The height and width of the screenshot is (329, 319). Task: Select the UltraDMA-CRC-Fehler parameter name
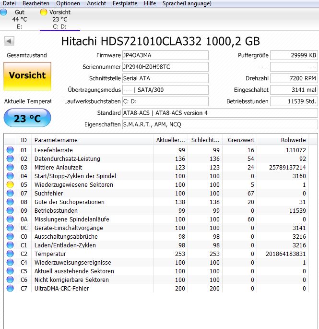point(62,289)
